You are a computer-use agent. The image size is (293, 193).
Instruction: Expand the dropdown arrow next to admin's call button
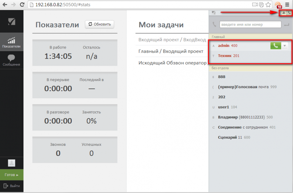point(285,46)
